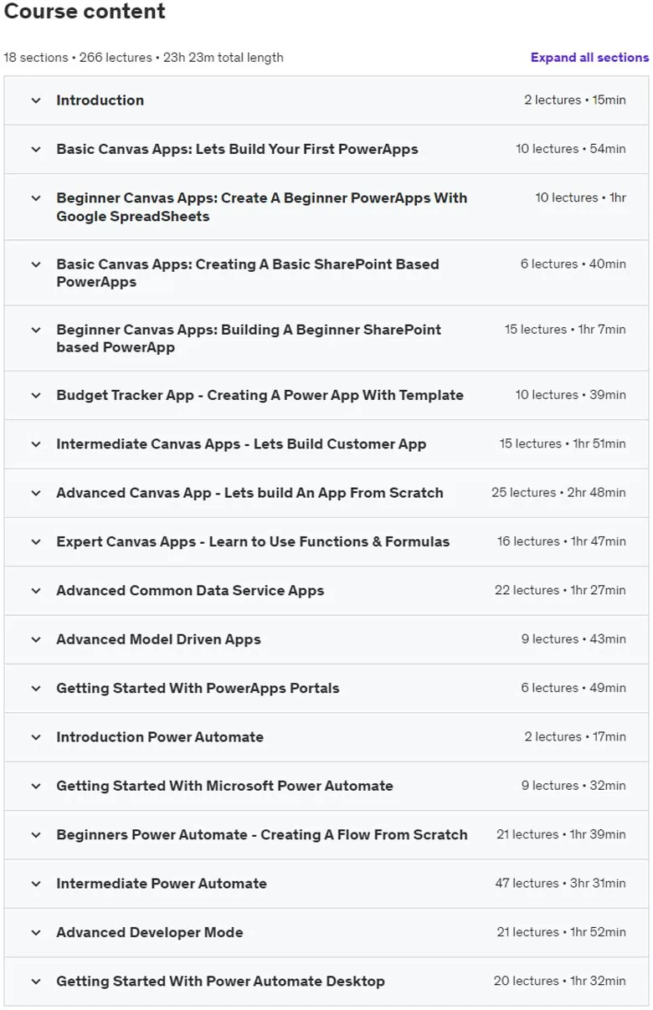Click the Course content heading
Screen dimensions: 653x1010
(85, 12)
